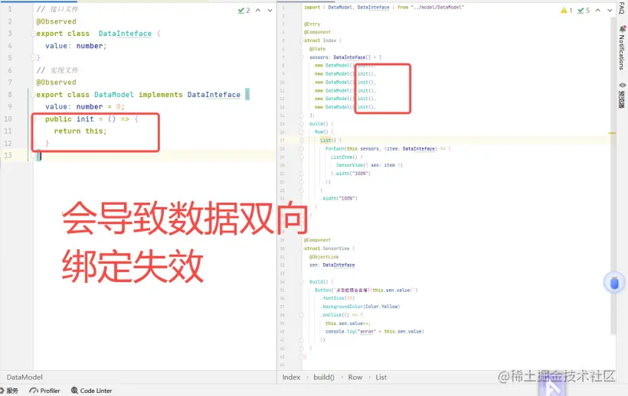Click '.fontSize' code on line 36

click(x=332, y=298)
